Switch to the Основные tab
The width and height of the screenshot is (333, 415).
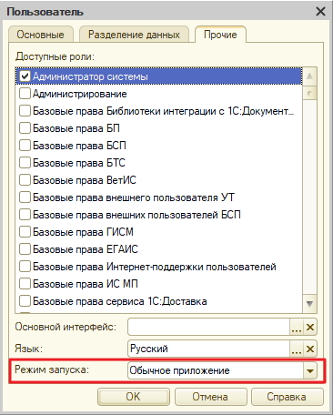pyautogui.click(x=40, y=35)
